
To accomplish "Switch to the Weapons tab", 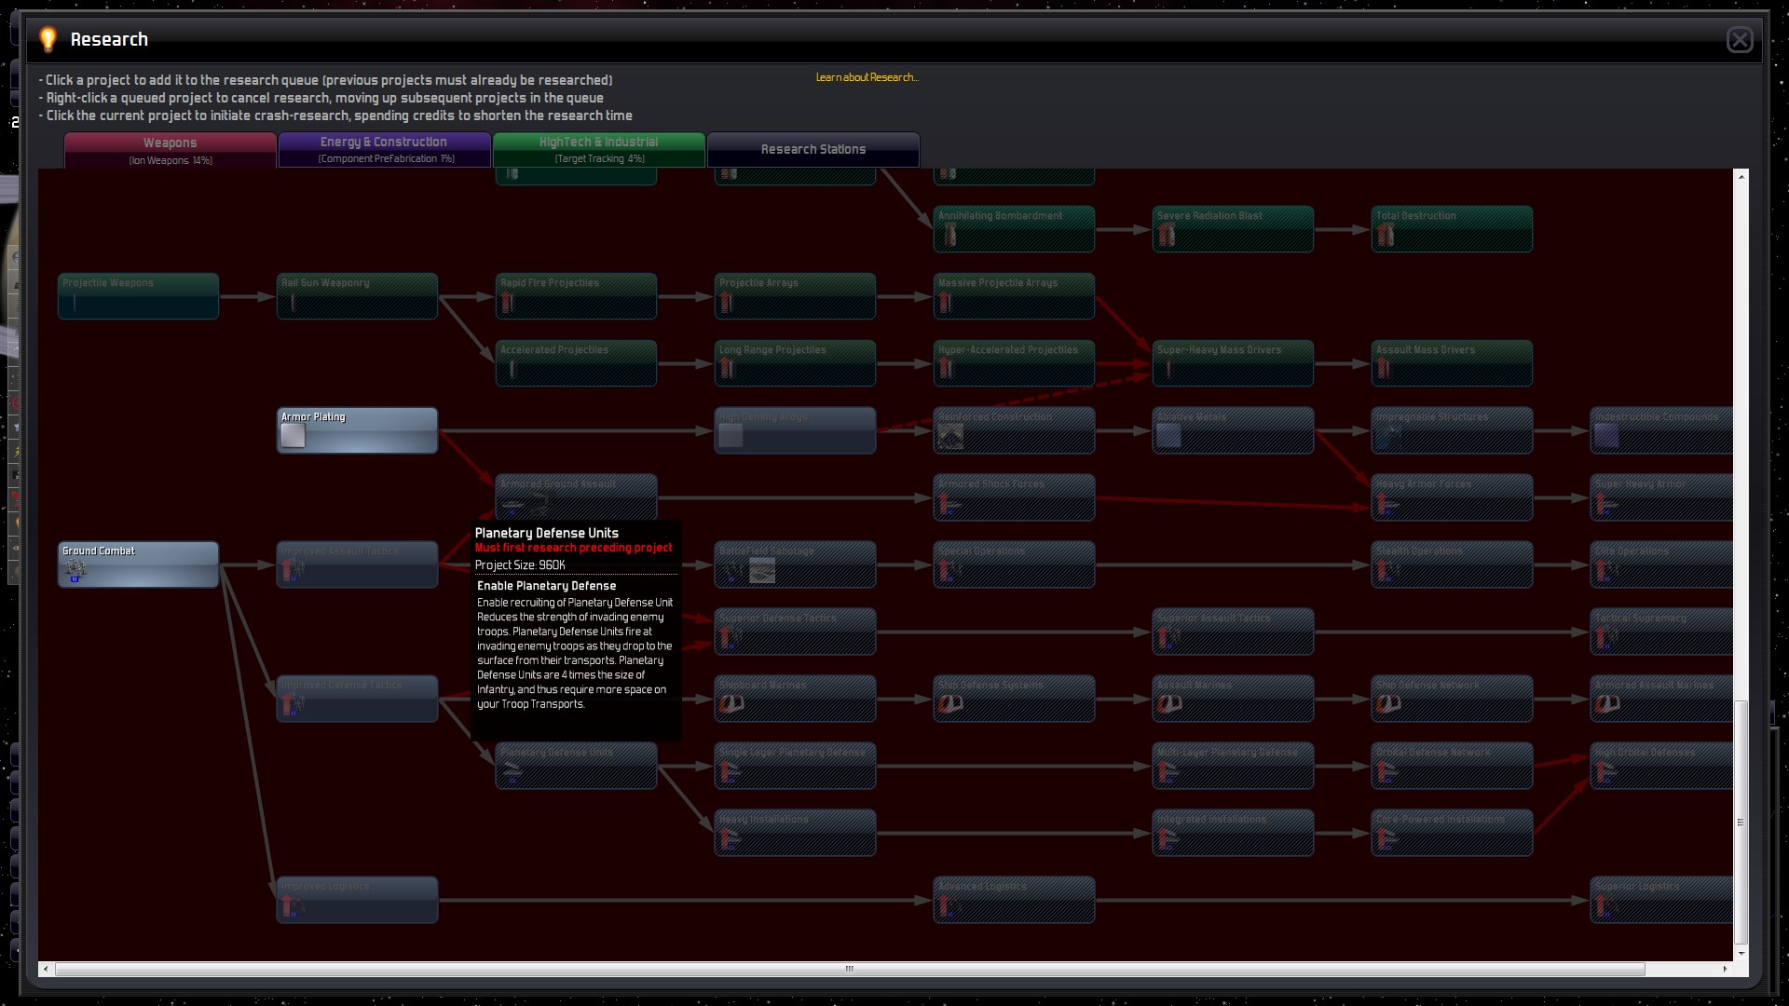I will pos(171,149).
